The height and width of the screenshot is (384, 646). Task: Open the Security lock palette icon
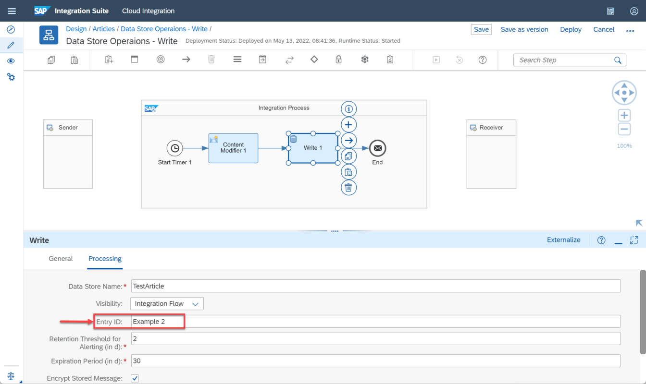338,60
